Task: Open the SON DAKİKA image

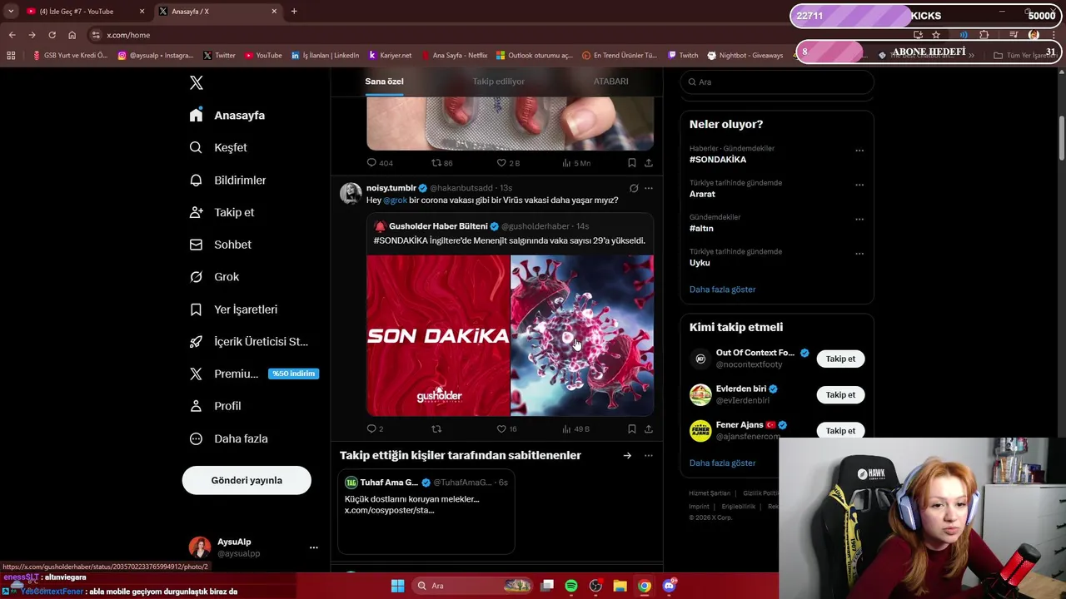Action: pyautogui.click(x=438, y=335)
